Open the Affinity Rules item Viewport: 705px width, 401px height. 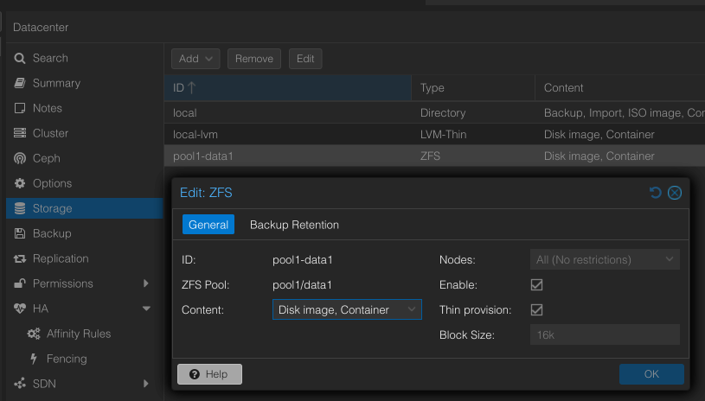[x=85, y=334]
